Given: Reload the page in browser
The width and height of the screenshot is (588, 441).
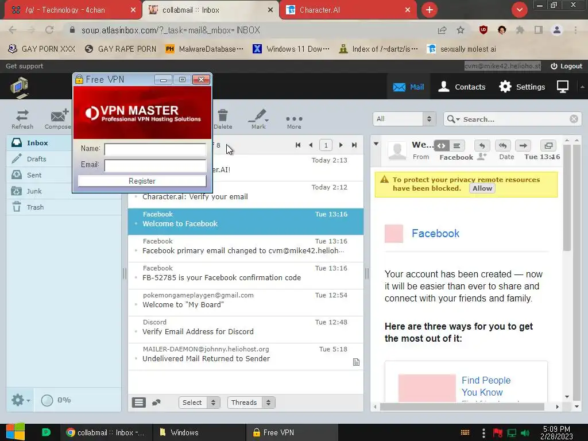Looking at the screenshot, I should pyautogui.click(x=49, y=30).
